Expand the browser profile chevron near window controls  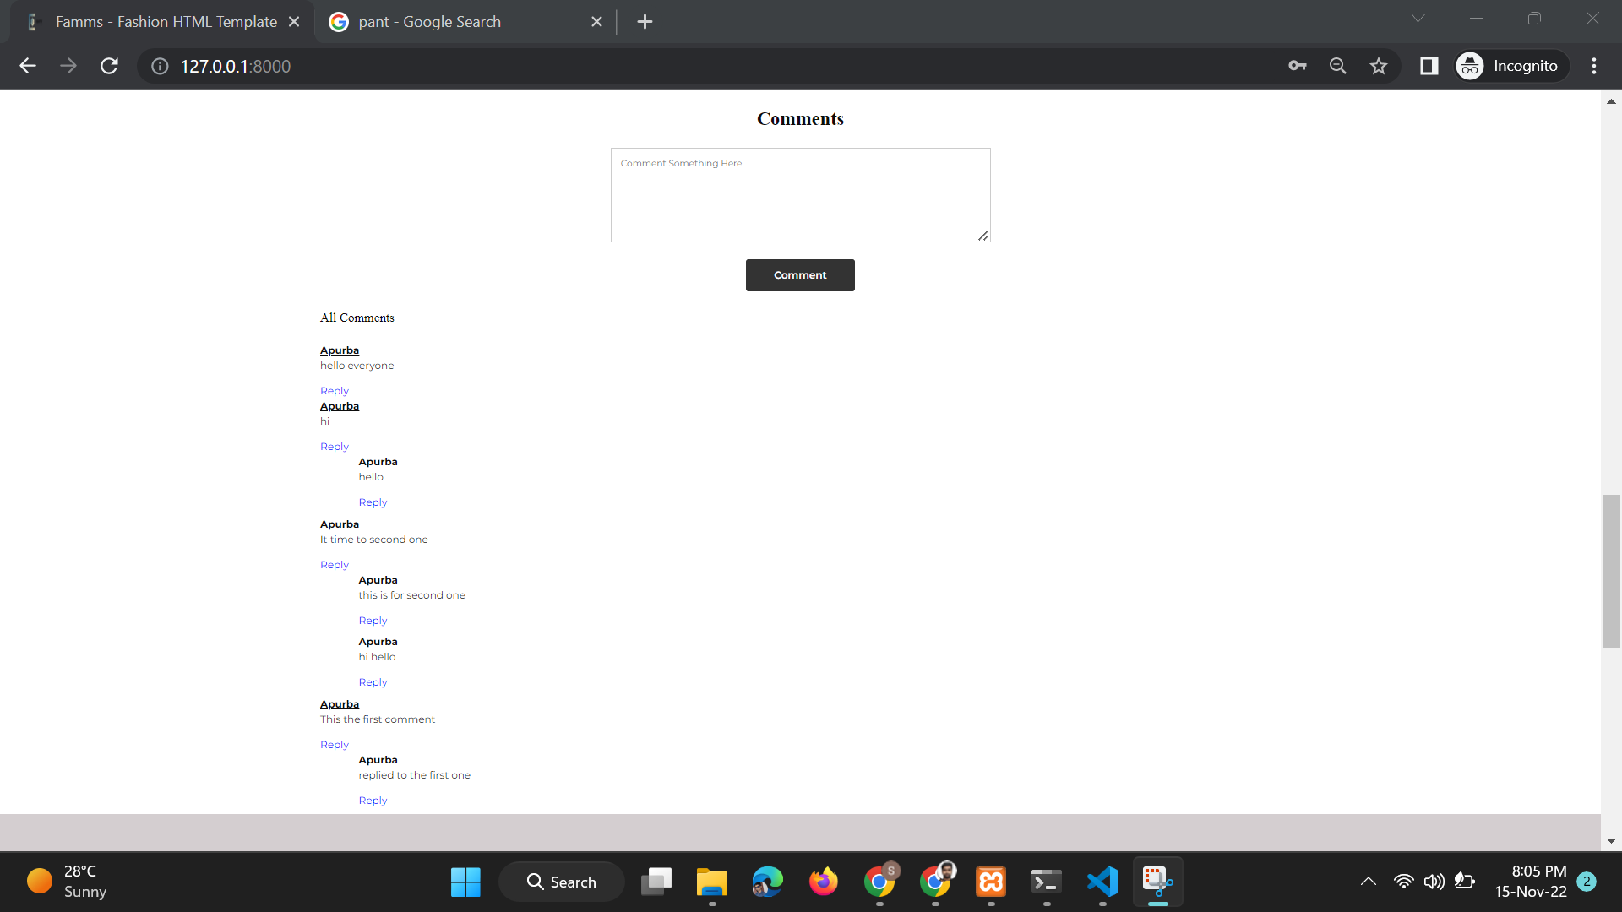click(1418, 18)
